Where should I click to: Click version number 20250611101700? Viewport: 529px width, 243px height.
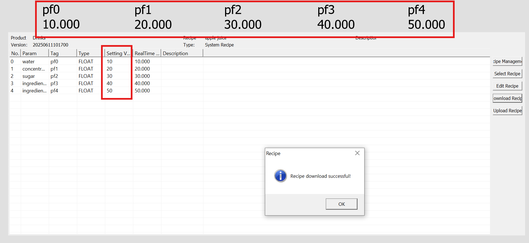(51, 45)
